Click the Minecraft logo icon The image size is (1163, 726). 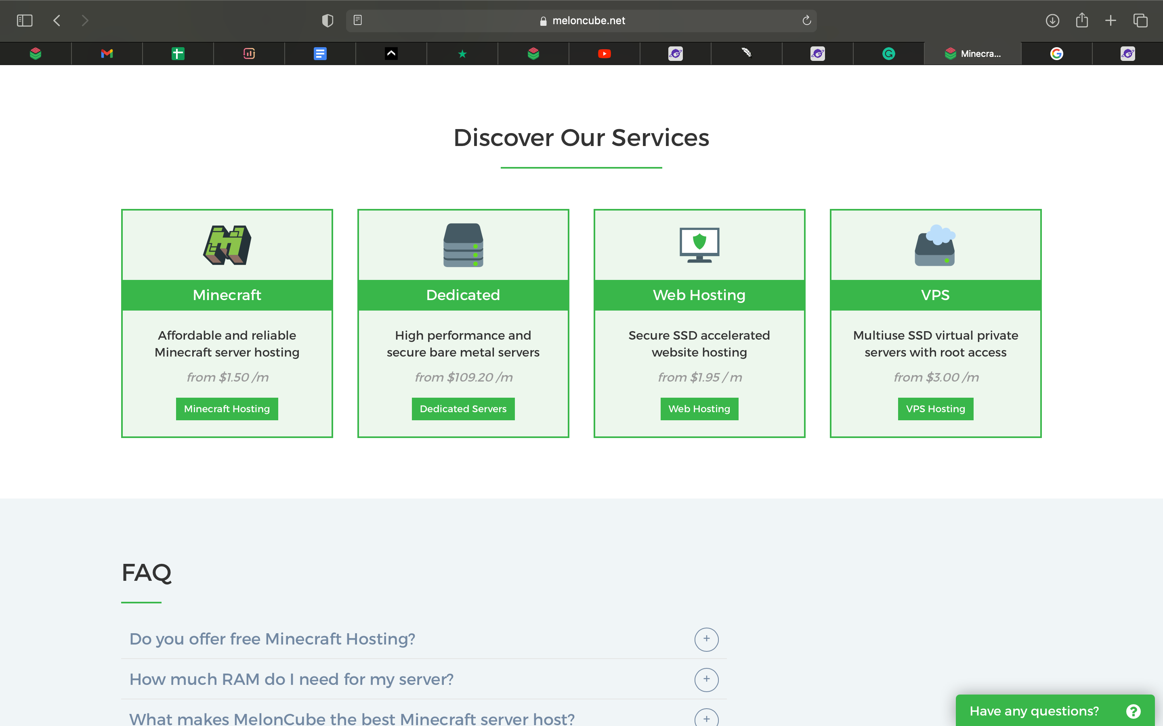point(227,245)
